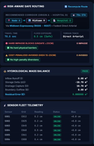
Task: Click the green check in No high-penalty diversions
Action: pos(8,60)
